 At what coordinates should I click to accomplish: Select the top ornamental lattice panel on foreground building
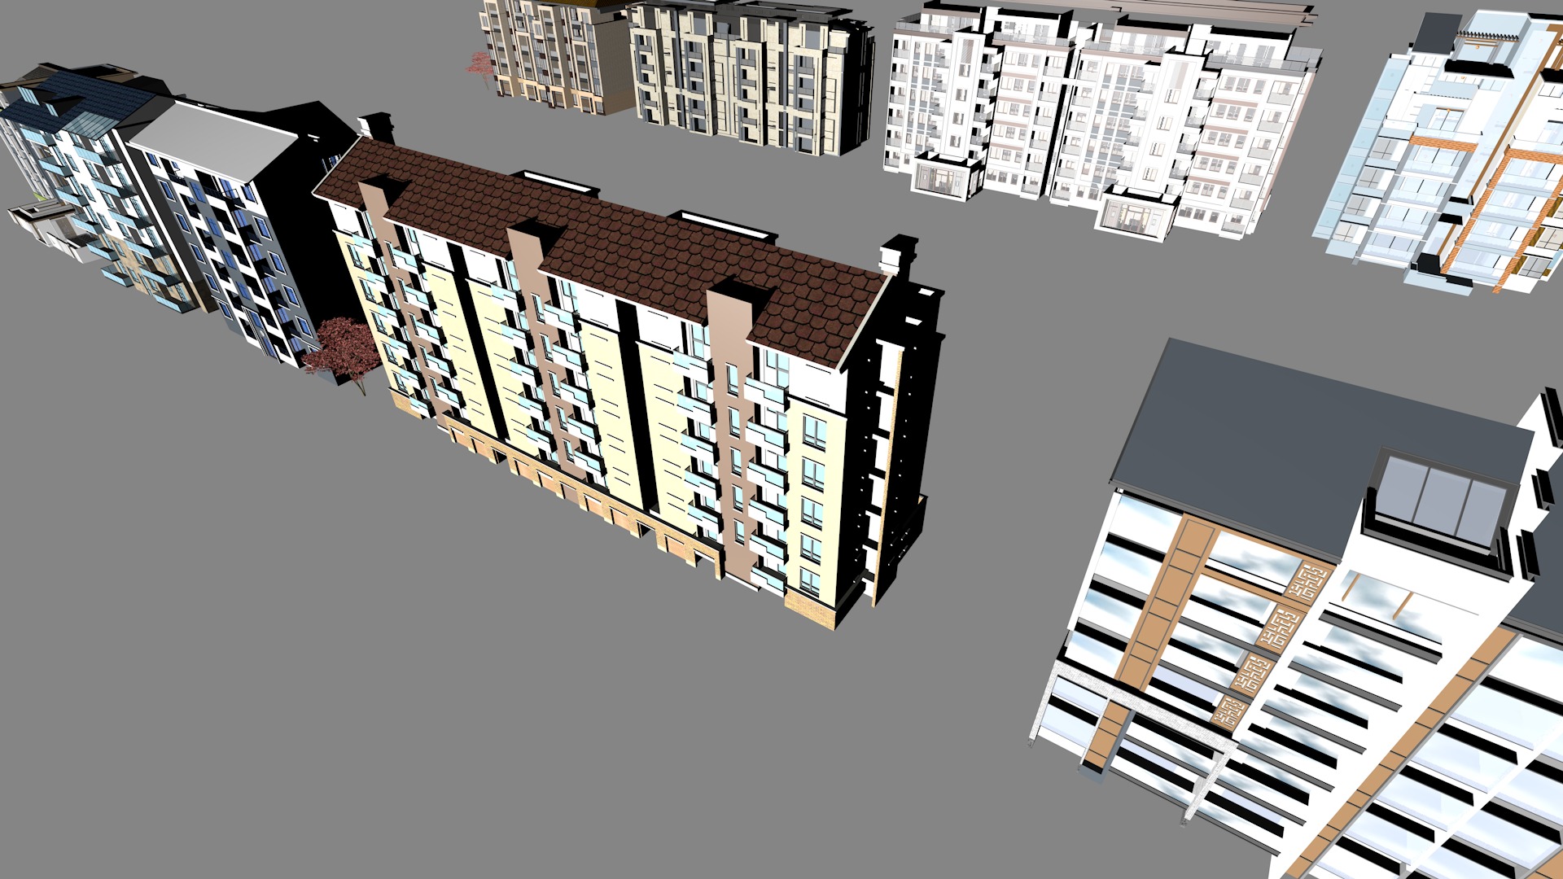click(x=1307, y=583)
